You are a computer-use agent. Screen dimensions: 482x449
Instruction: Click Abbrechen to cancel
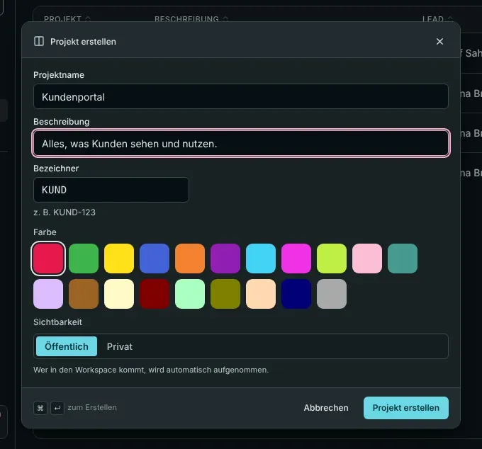tap(326, 408)
